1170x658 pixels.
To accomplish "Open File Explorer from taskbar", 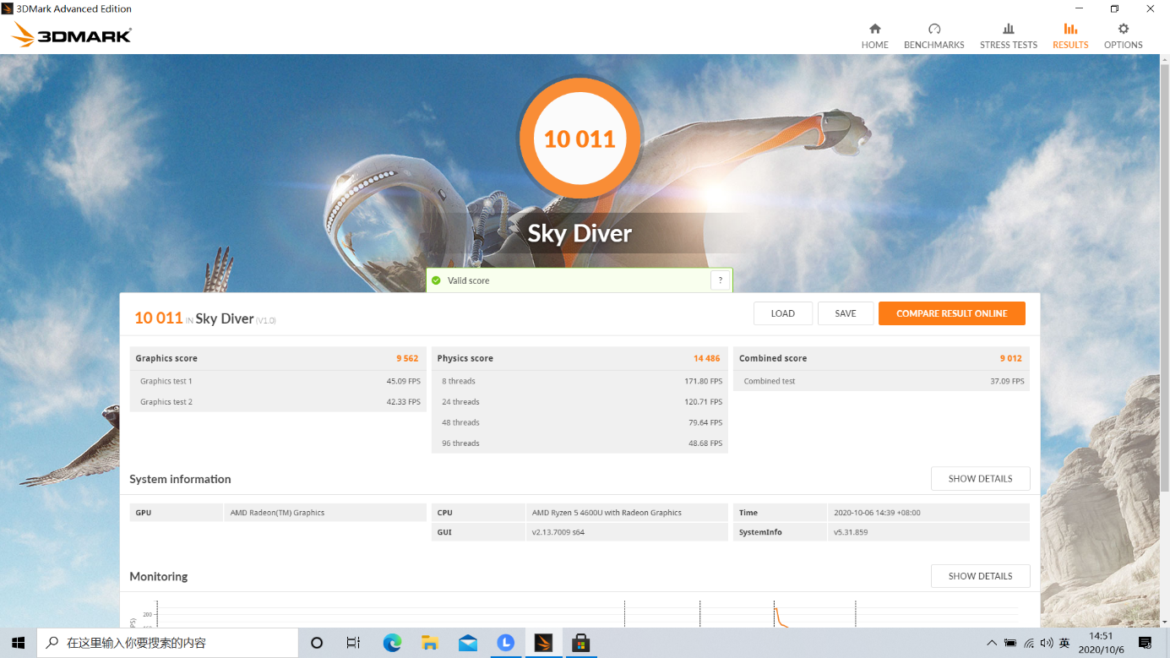I will point(430,643).
